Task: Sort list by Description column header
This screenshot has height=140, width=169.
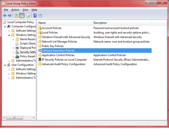Action: (x=122, y=23)
